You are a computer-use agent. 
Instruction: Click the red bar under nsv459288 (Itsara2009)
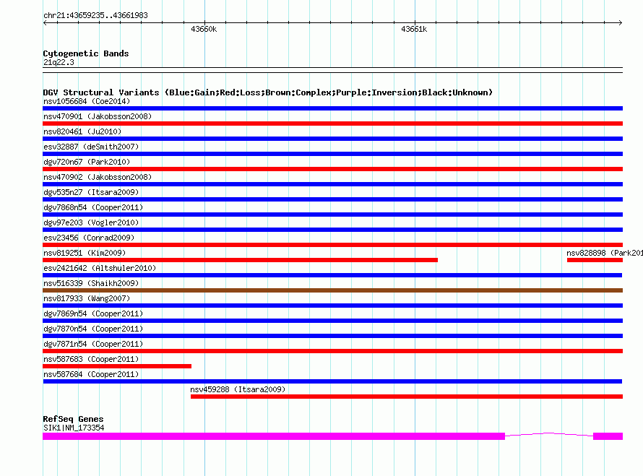[407, 397]
